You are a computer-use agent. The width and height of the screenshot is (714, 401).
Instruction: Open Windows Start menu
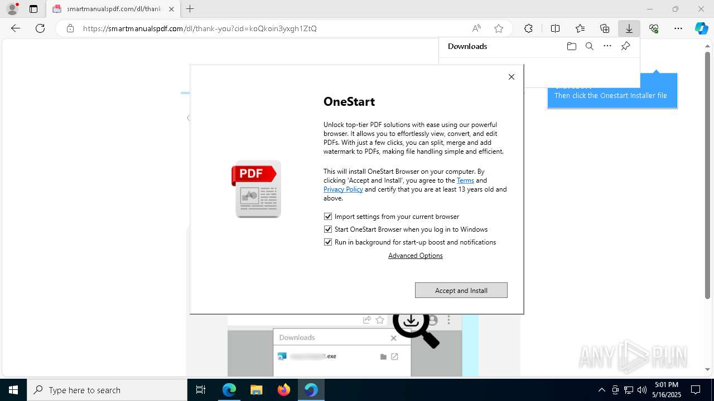point(13,390)
